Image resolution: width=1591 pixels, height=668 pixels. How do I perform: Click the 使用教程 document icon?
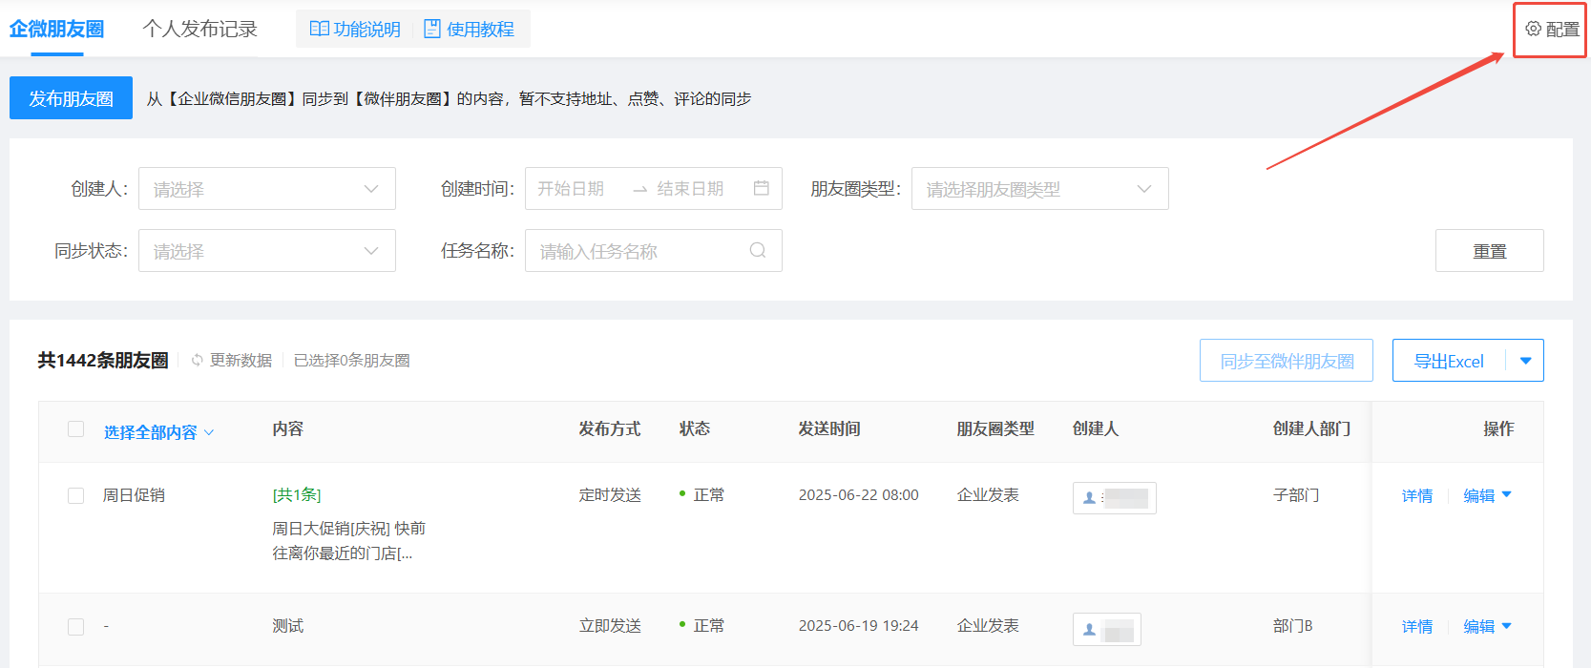[x=432, y=29]
